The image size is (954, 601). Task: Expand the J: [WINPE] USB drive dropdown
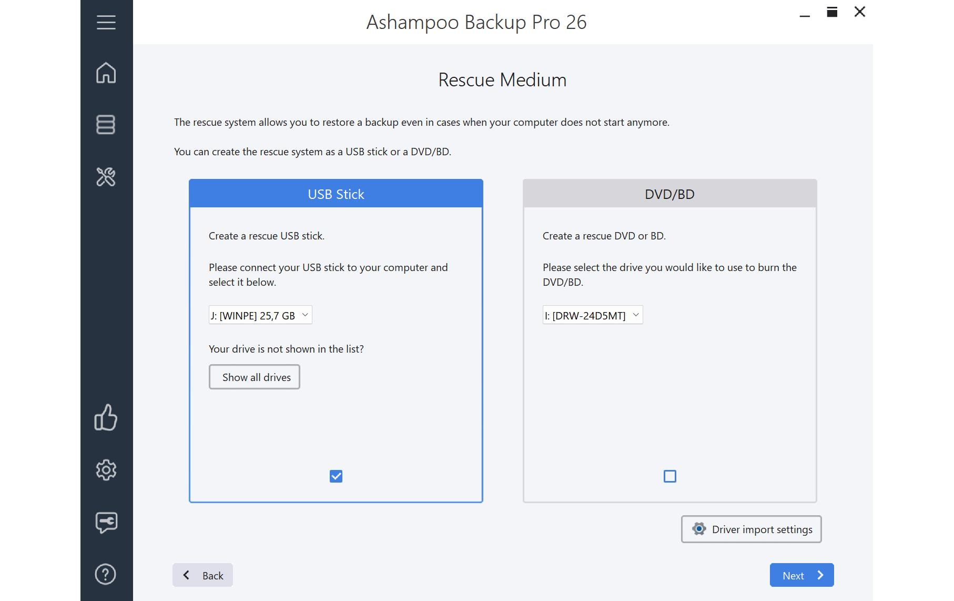260,315
